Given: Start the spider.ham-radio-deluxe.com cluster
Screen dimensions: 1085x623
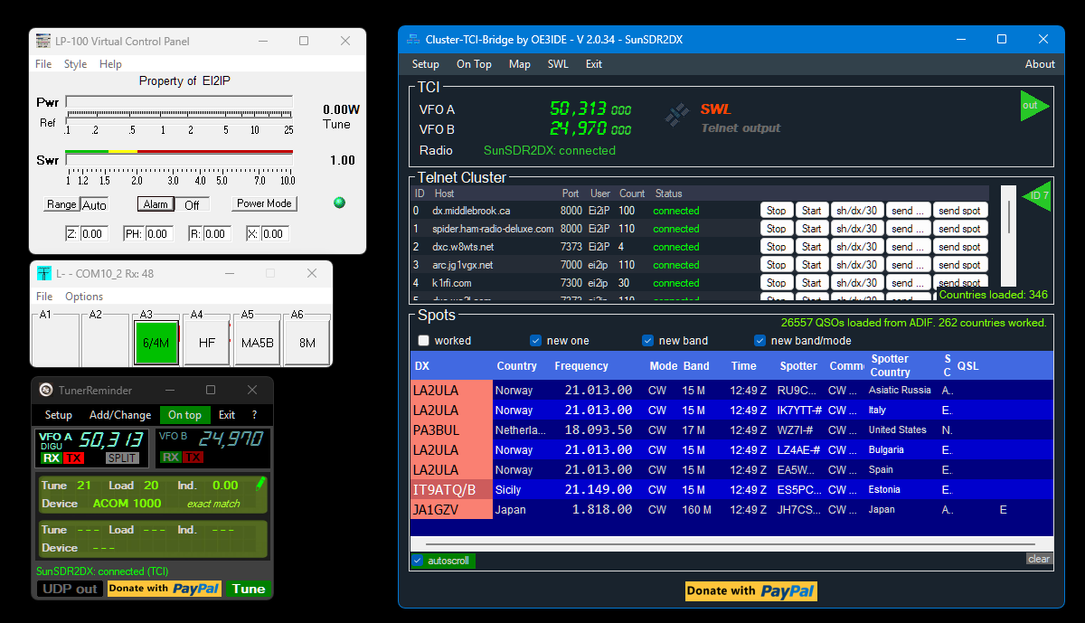Looking at the screenshot, I should (811, 229).
